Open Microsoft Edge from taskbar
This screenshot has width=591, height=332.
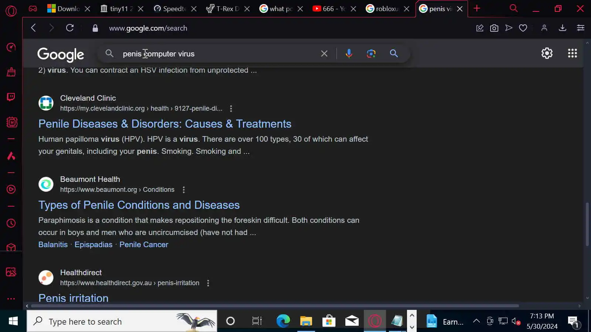click(283, 321)
